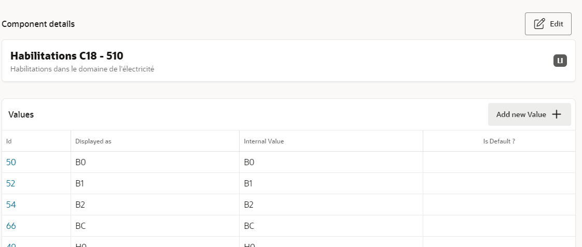Image resolution: width=582 pixels, height=247 pixels.
Task: Click the Component details heading
Action: (38, 24)
